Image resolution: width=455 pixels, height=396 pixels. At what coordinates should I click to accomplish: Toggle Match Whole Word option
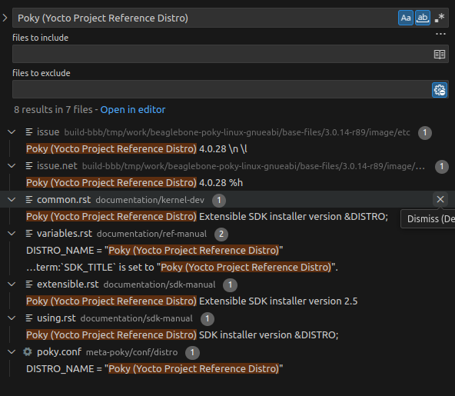click(423, 18)
